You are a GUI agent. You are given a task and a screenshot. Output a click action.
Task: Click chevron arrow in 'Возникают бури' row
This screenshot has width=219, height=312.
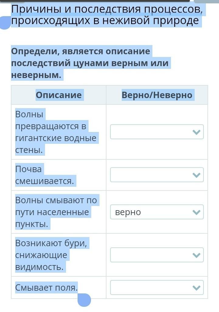pyautogui.click(x=196, y=255)
